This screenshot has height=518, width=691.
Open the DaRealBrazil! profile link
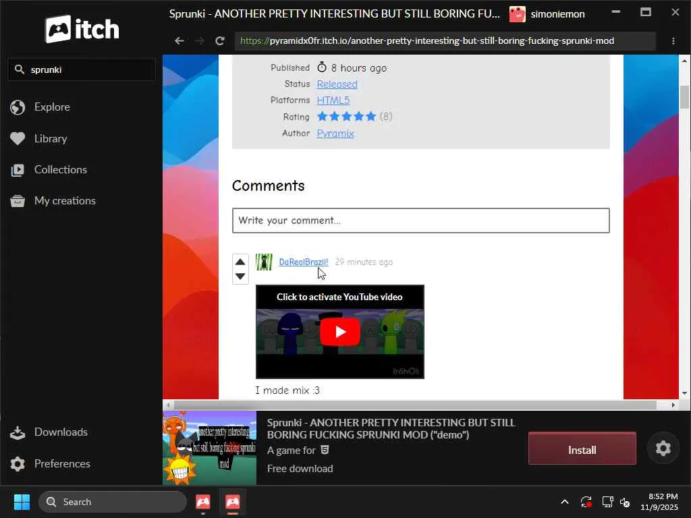click(x=304, y=262)
